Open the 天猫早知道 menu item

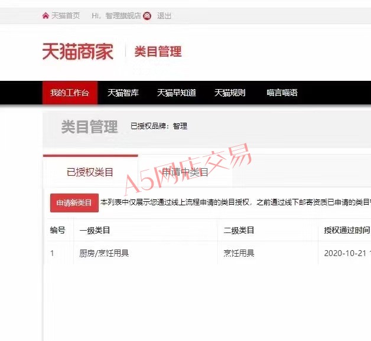click(x=177, y=93)
